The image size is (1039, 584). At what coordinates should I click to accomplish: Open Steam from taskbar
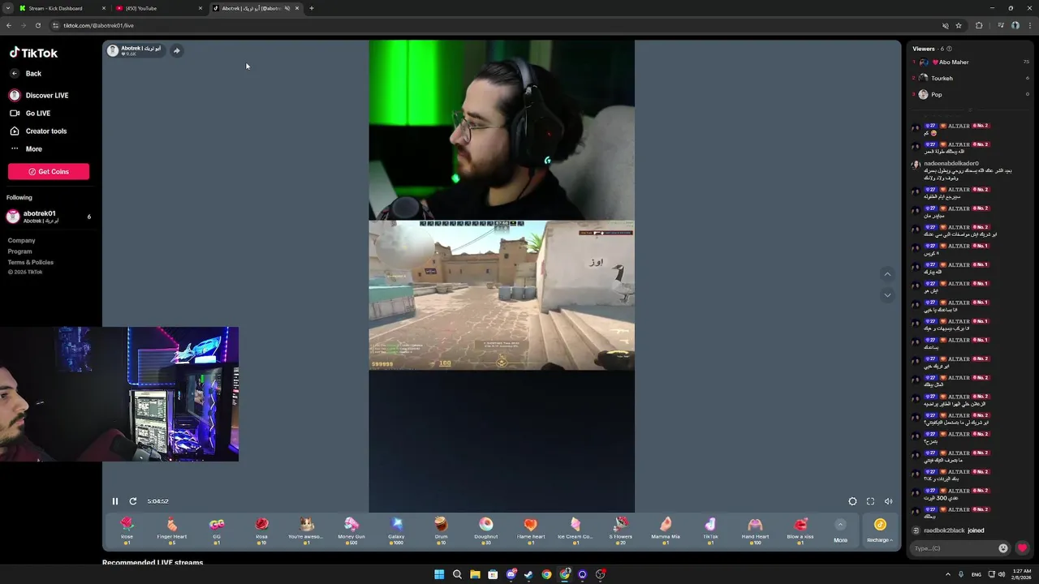click(x=528, y=574)
